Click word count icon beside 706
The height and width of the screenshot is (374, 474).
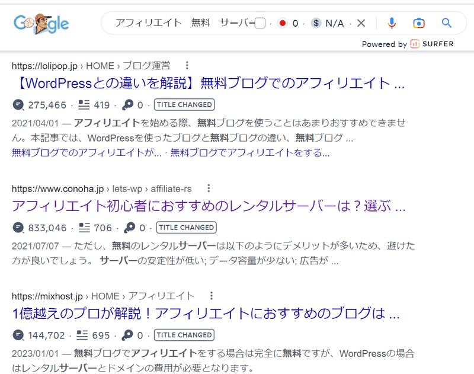click(x=84, y=228)
